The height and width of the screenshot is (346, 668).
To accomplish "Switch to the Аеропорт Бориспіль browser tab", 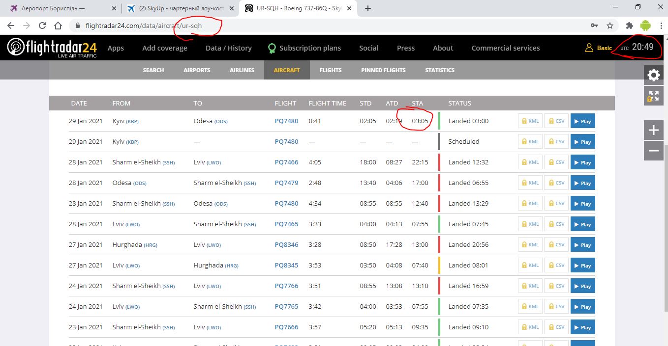I will coord(53,8).
